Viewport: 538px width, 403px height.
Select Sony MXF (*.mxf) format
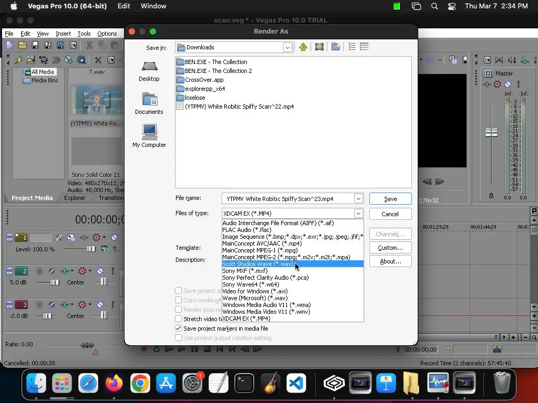(293, 271)
